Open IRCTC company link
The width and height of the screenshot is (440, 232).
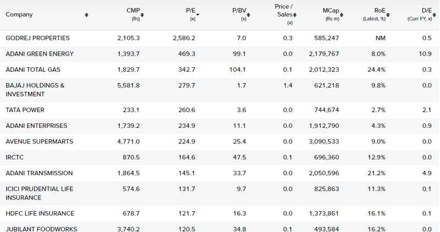coord(15,157)
